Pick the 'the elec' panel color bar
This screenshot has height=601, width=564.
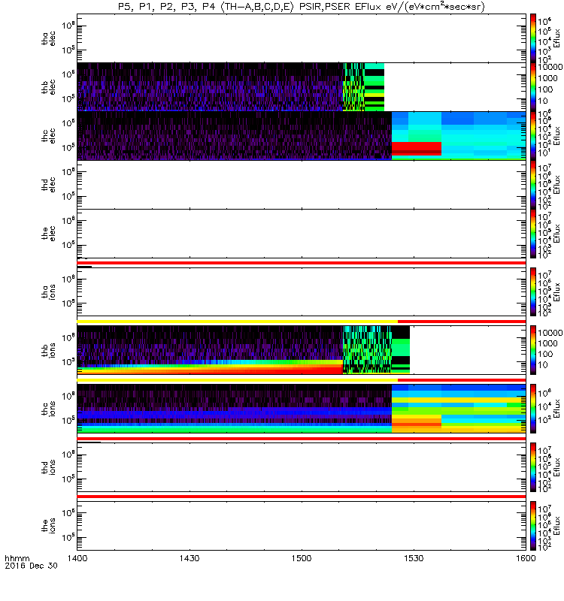pyautogui.click(x=533, y=234)
